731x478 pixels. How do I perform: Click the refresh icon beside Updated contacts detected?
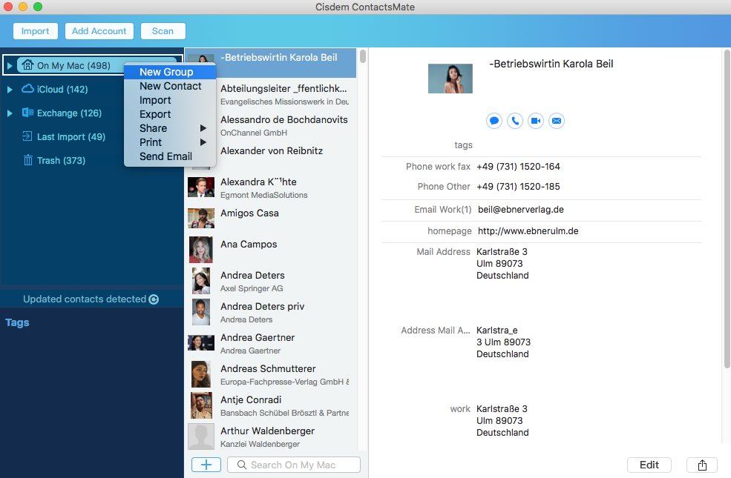click(154, 299)
